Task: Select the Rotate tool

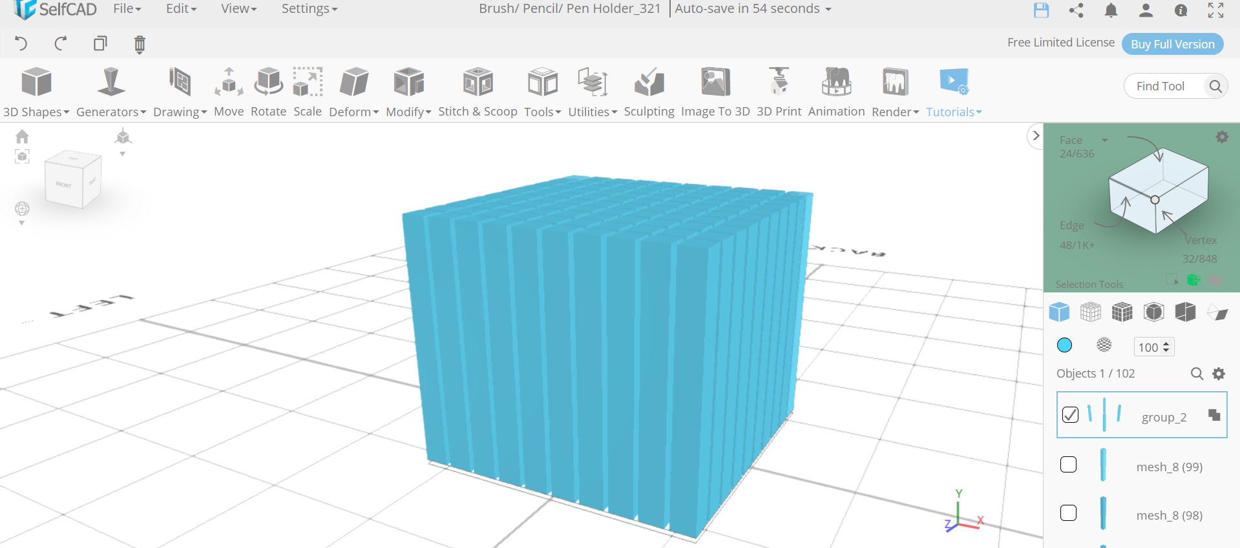Action: 269,92
